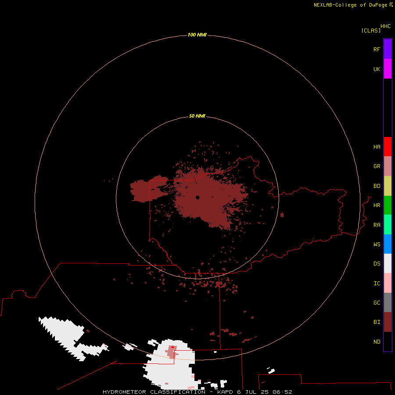Click the HA legend label
This screenshot has width=395, height=395.
377,147
